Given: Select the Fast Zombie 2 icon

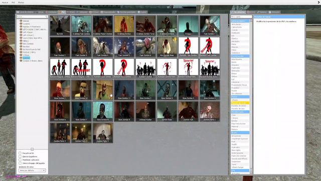Looking at the screenshot, I should click(x=60, y=47).
